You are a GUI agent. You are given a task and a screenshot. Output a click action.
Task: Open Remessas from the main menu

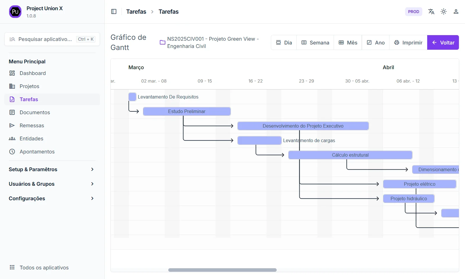click(32, 126)
